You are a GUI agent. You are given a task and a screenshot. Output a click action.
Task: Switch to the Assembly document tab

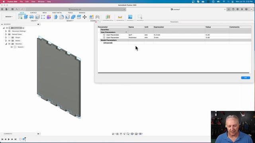(75, 10)
